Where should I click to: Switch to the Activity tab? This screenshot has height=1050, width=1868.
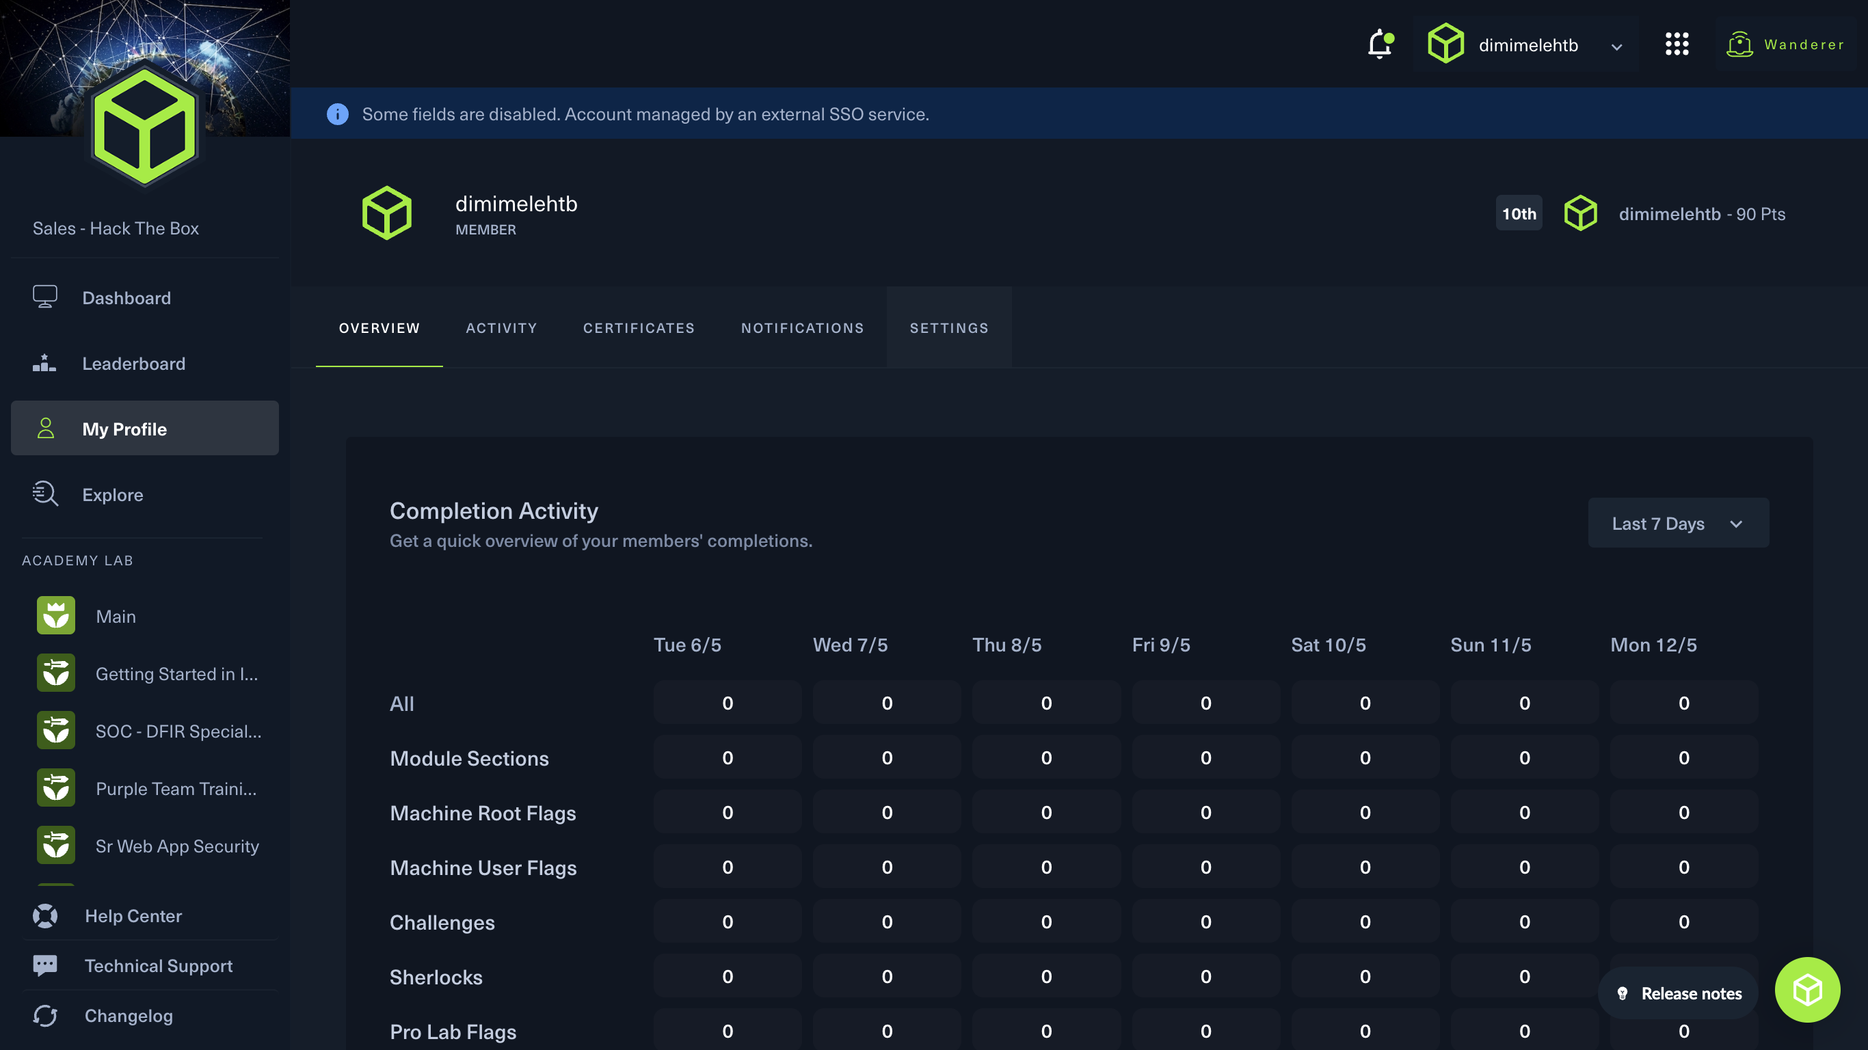tap(501, 327)
